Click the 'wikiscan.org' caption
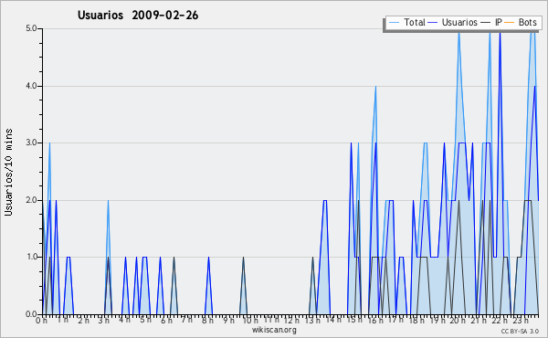Image resolution: width=548 pixels, height=338 pixels. point(274,330)
